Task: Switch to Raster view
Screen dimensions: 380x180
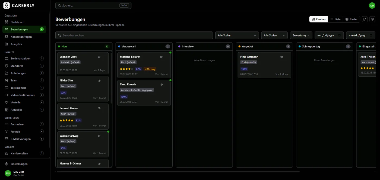Action: pyautogui.click(x=351, y=19)
